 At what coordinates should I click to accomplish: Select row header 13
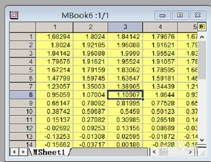[x=23, y=136]
